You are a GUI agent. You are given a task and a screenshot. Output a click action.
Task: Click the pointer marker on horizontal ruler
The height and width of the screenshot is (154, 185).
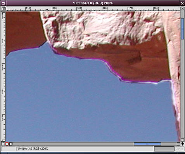[47, 10]
